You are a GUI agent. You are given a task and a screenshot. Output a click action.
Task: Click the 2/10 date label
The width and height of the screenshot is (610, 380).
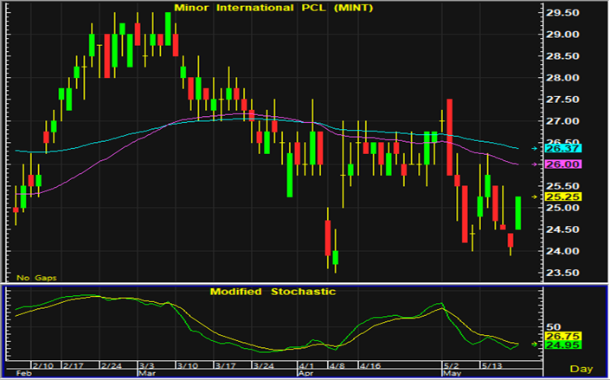point(42,365)
